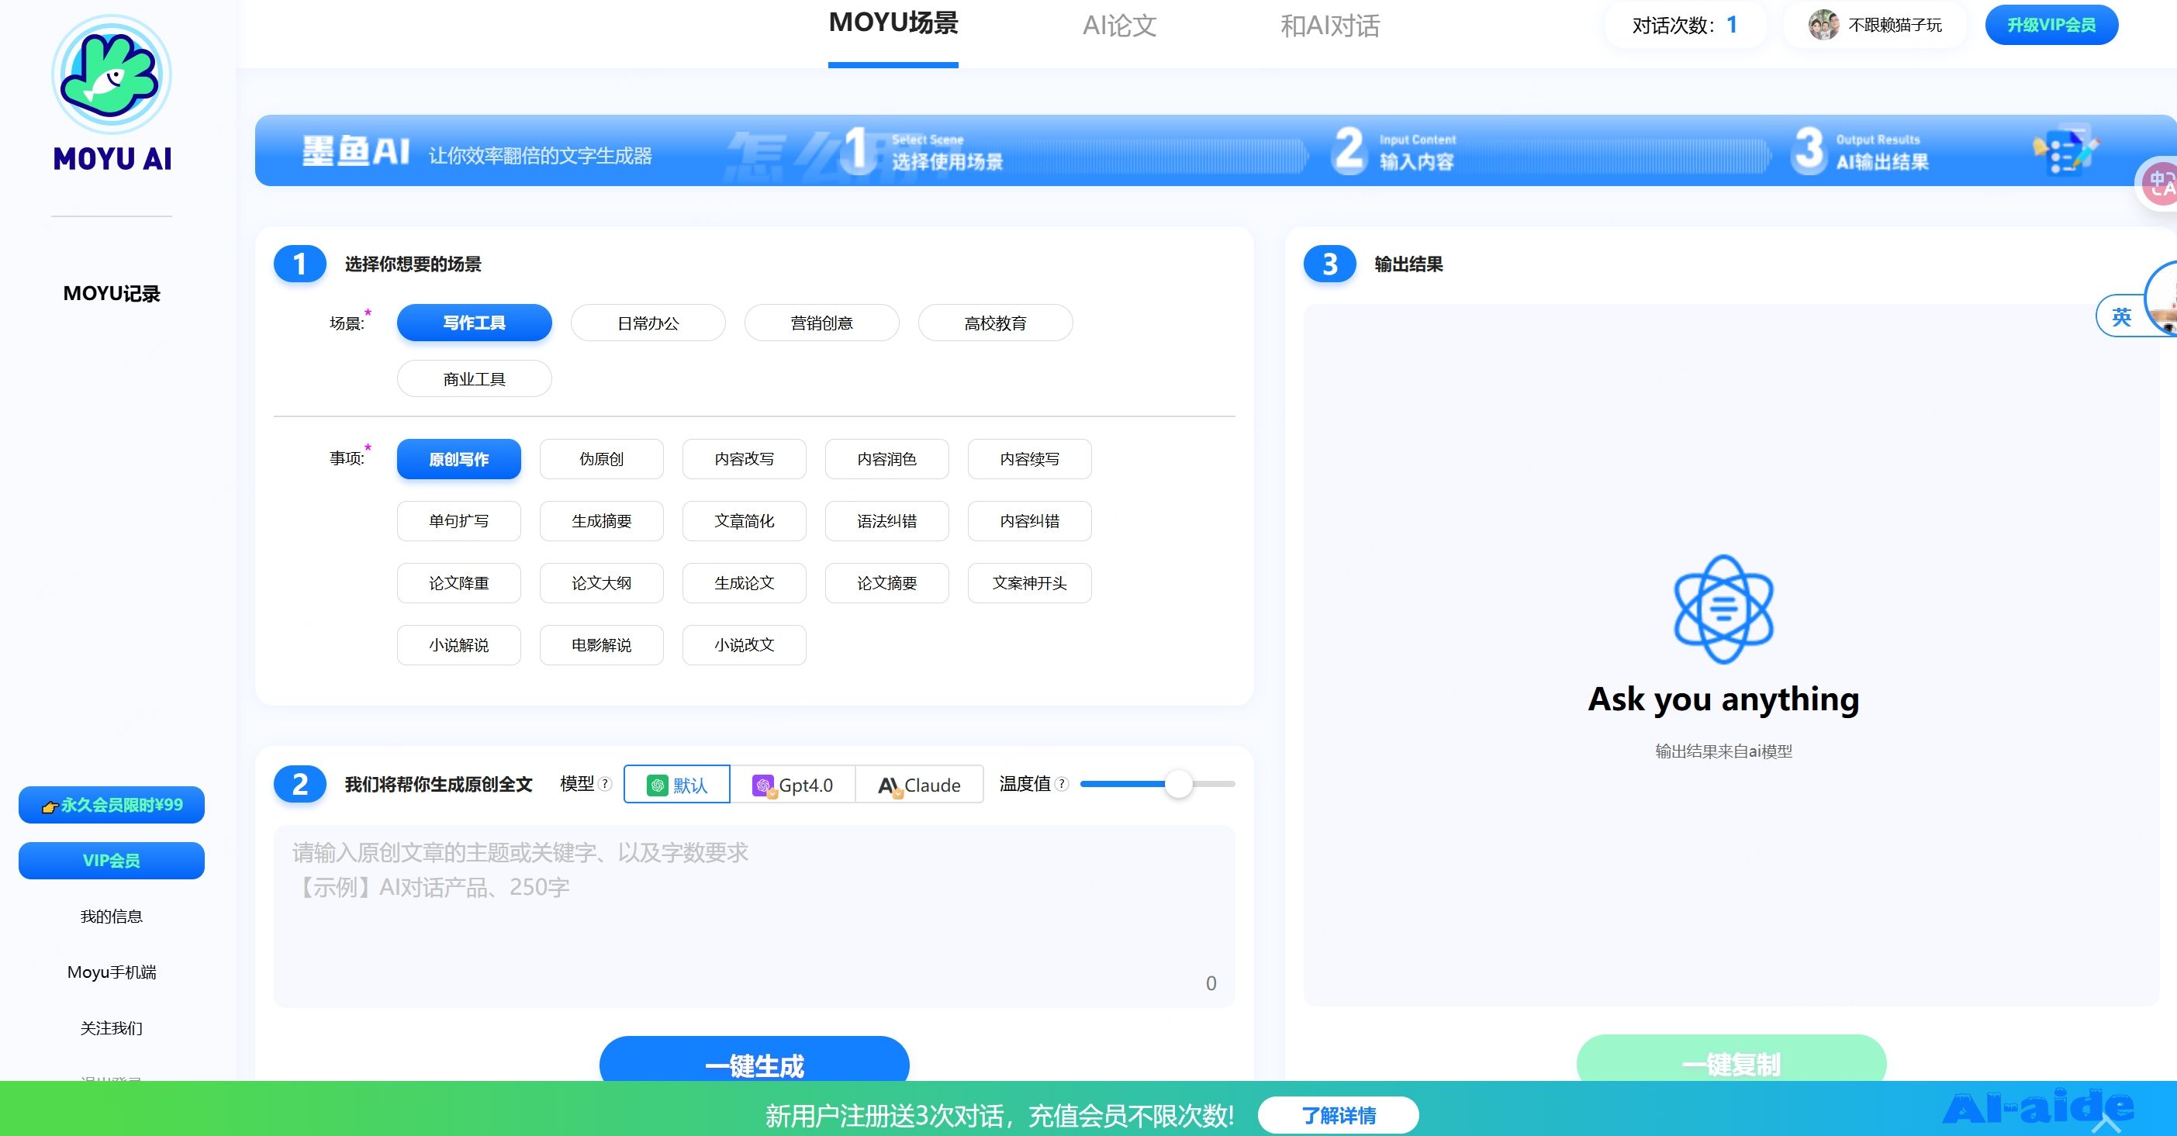This screenshot has height=1136, width=2177.
Task: Choose the 文章简化 item
Action: click(745, 520)
